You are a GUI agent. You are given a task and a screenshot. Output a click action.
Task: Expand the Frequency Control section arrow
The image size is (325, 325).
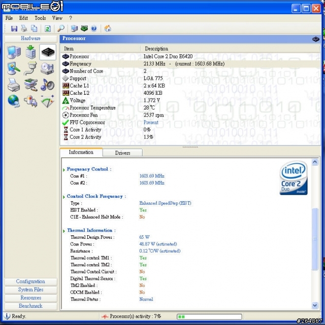point(64,170)
